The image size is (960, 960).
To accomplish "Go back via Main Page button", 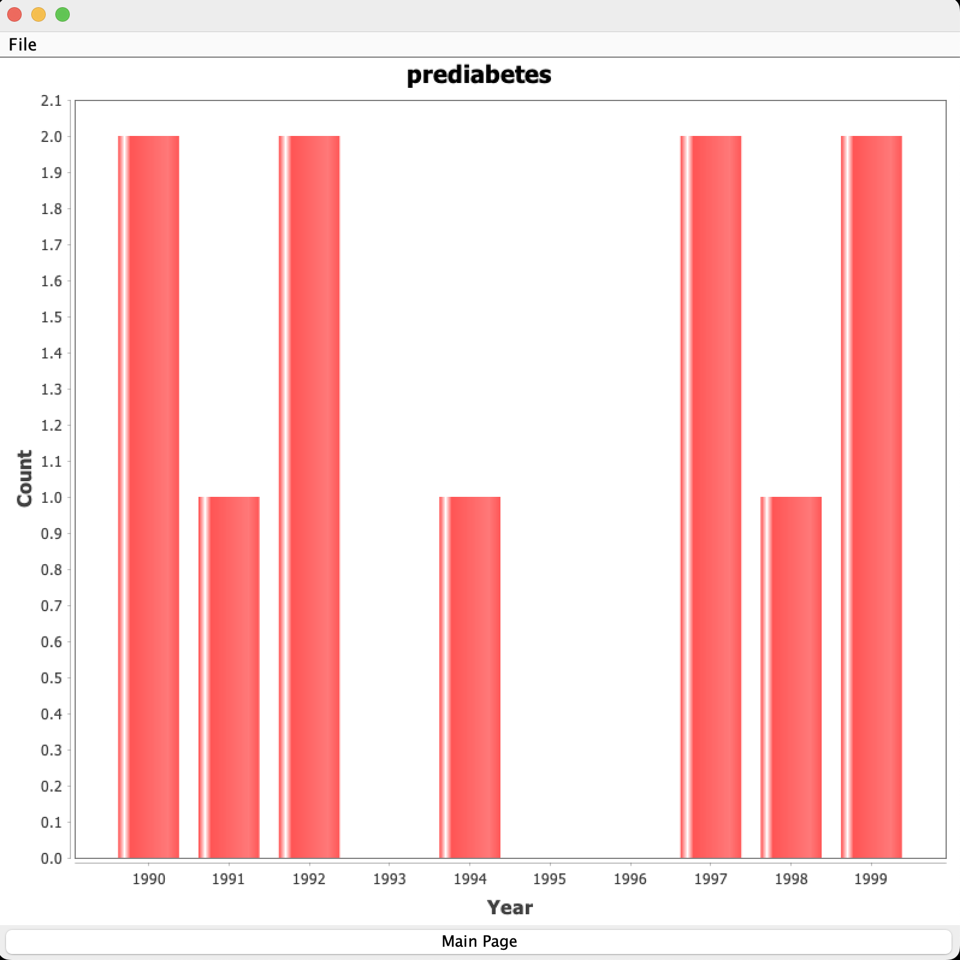I will [479, 941].
